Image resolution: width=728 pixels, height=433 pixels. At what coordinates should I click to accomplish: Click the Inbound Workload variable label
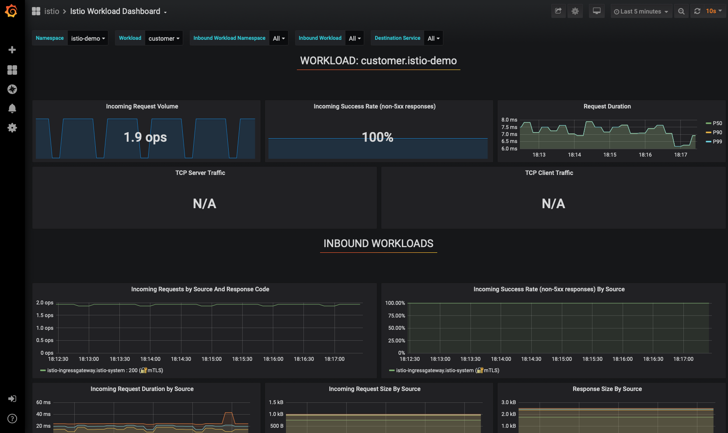tap(320, 38)
